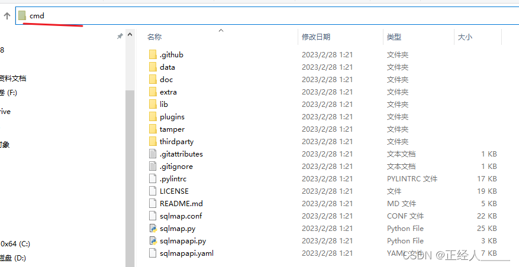Click the LICENSE file icon
519x267 pixels.
click(x=153, y=191)
